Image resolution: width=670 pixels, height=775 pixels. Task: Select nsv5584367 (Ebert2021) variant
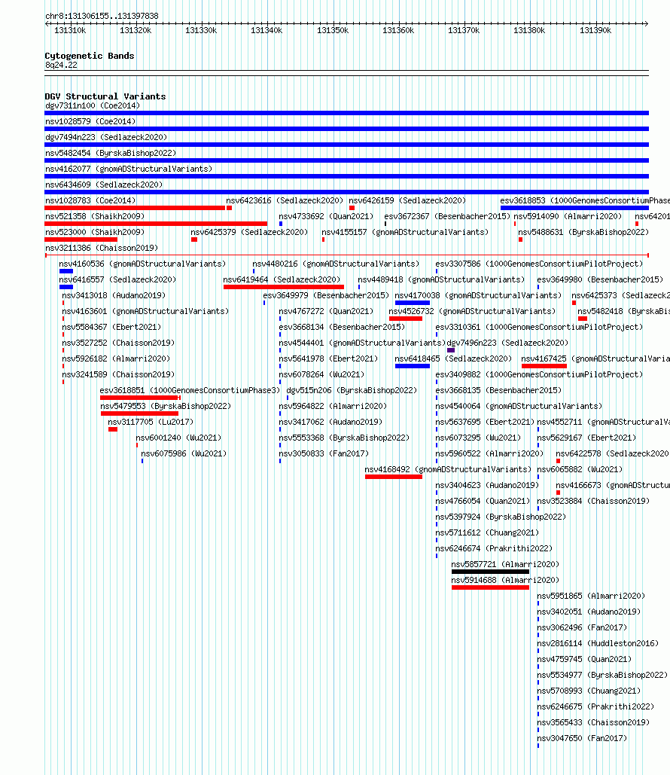[111, 327]
